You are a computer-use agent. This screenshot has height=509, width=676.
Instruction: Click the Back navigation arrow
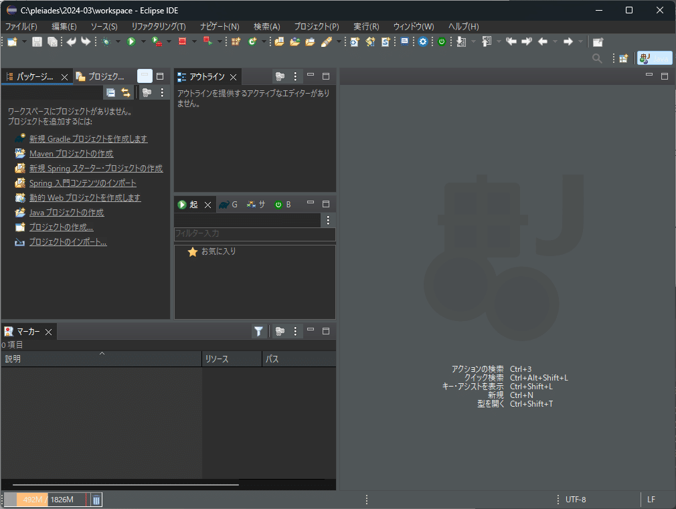(x=543, y=42)
